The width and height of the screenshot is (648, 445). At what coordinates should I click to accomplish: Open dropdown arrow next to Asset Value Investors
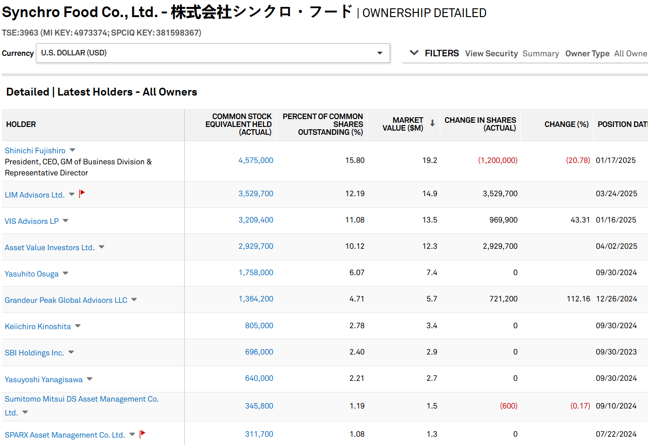(x=102, y=247)
